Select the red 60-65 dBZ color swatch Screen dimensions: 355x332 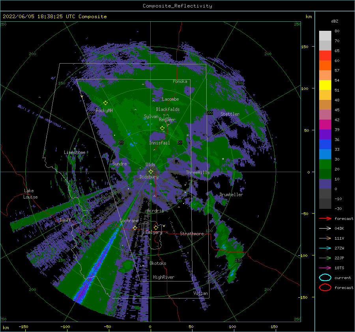click(x=325, y=56)
